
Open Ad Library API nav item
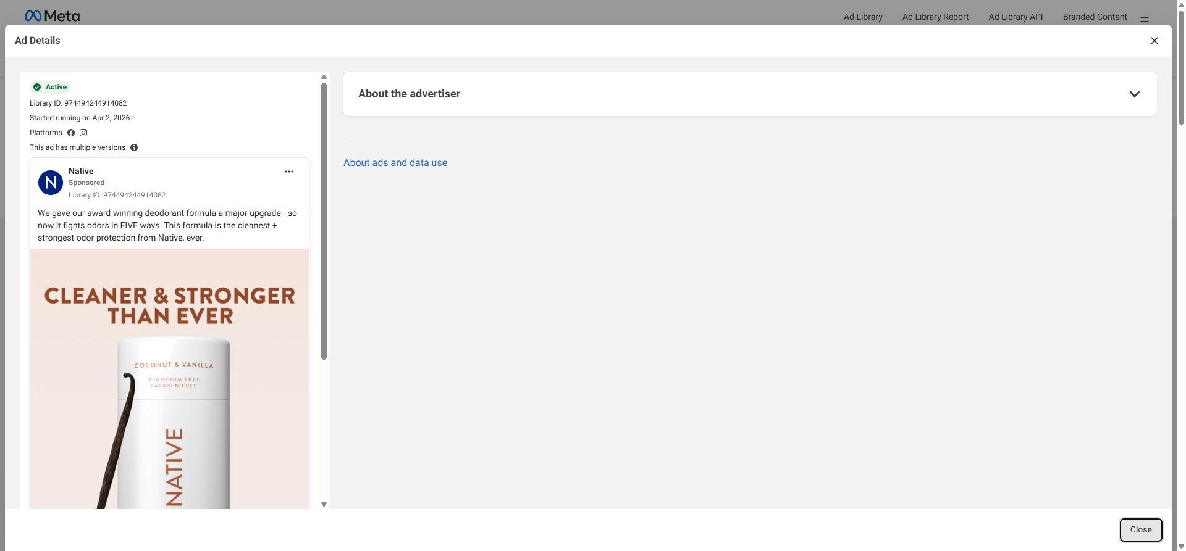[x=1016, y=17]
